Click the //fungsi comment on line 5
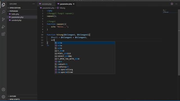Image resolution: width=180 pixels, height=101 pixels. coord(51,21)
